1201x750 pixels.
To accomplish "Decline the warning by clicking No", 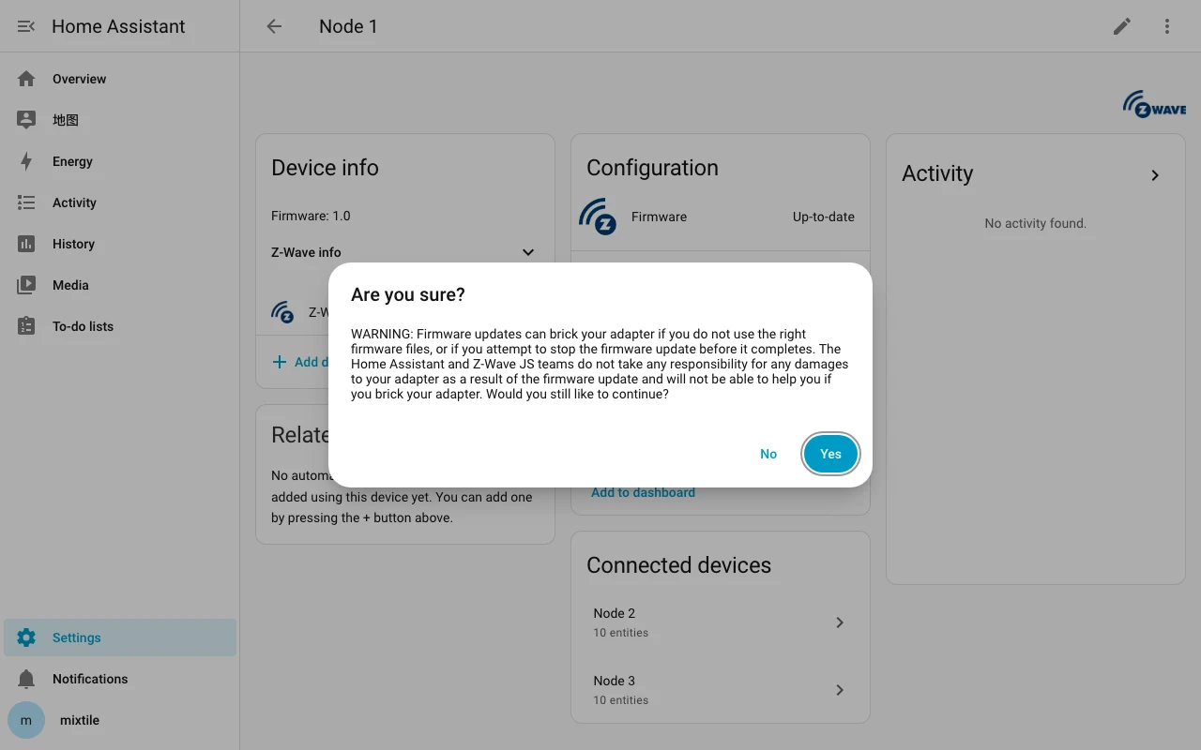I will pos(768,454).
